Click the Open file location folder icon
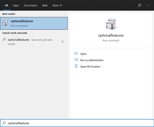The height and width of the screenshot is (127, 154). (76, 66)
